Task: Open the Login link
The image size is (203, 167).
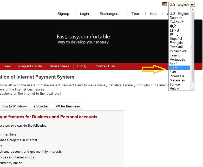Action: [84, 14]
